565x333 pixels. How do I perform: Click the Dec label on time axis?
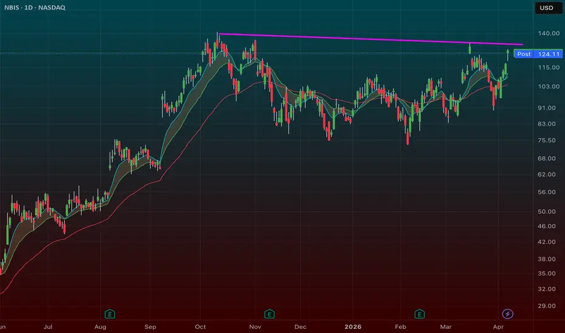click(x=301, y=327)
